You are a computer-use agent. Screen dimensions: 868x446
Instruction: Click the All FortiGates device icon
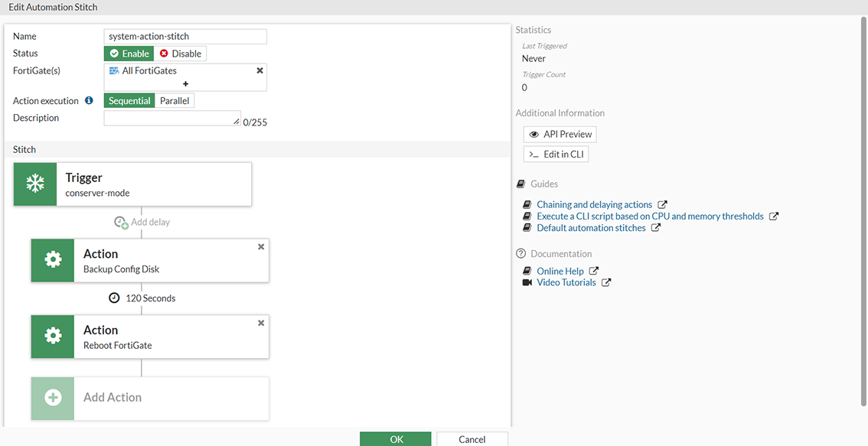coord(115,71)
